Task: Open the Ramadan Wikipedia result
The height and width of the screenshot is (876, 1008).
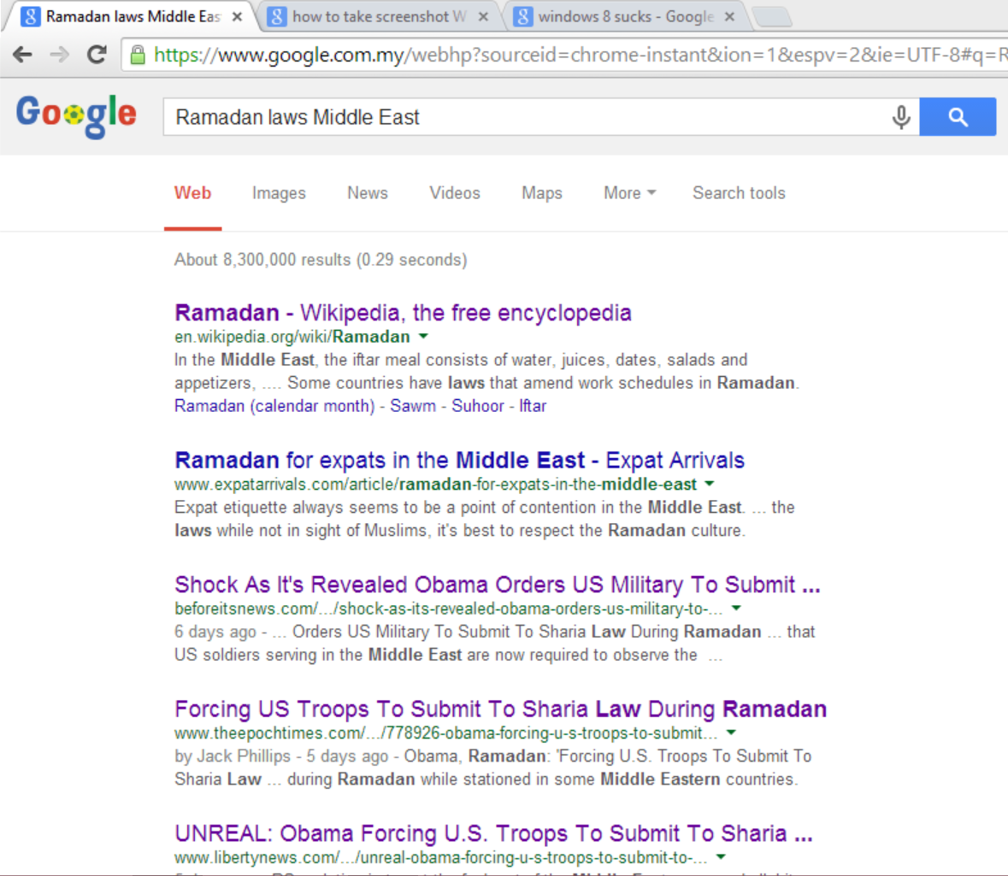Action: 403,313
